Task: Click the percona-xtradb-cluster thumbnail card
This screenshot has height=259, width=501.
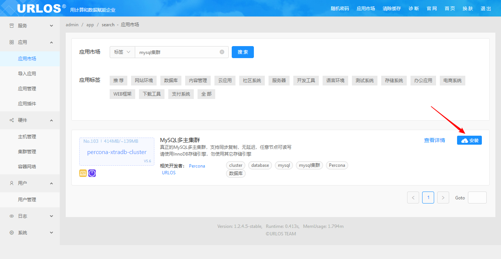Action: pos(117,152)
